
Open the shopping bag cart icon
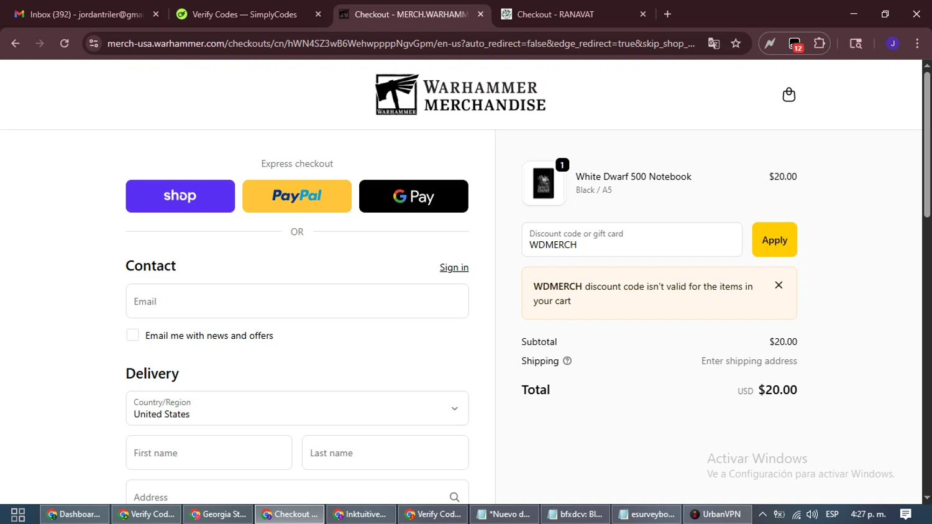(x=788, y=94)
